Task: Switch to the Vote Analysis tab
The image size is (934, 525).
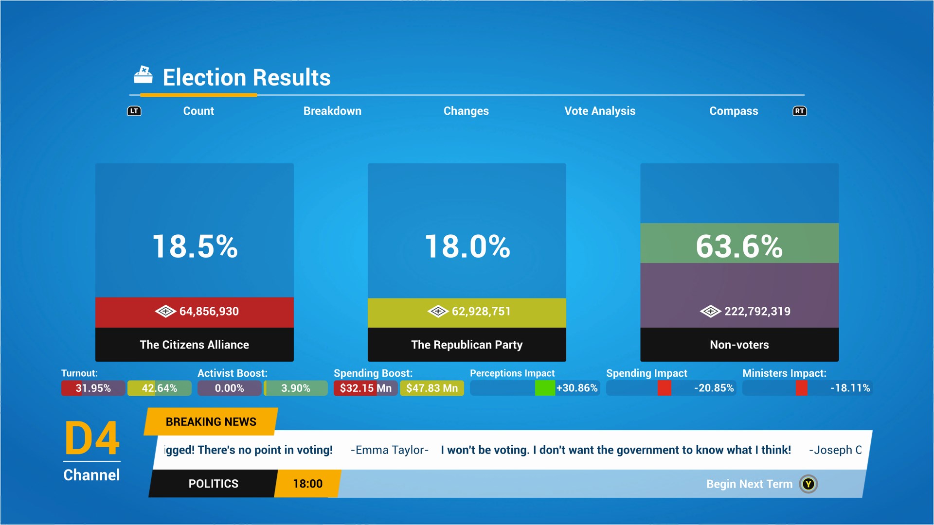Action: 600,110
